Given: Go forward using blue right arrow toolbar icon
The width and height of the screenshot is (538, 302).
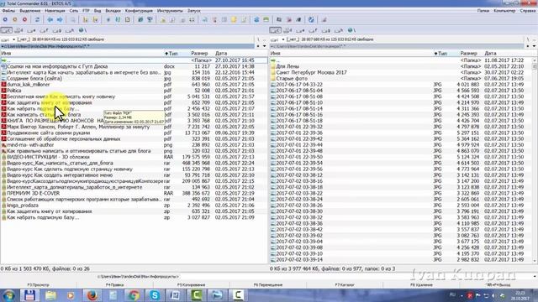Looking at the screenshot, I should tap(60, 19).
